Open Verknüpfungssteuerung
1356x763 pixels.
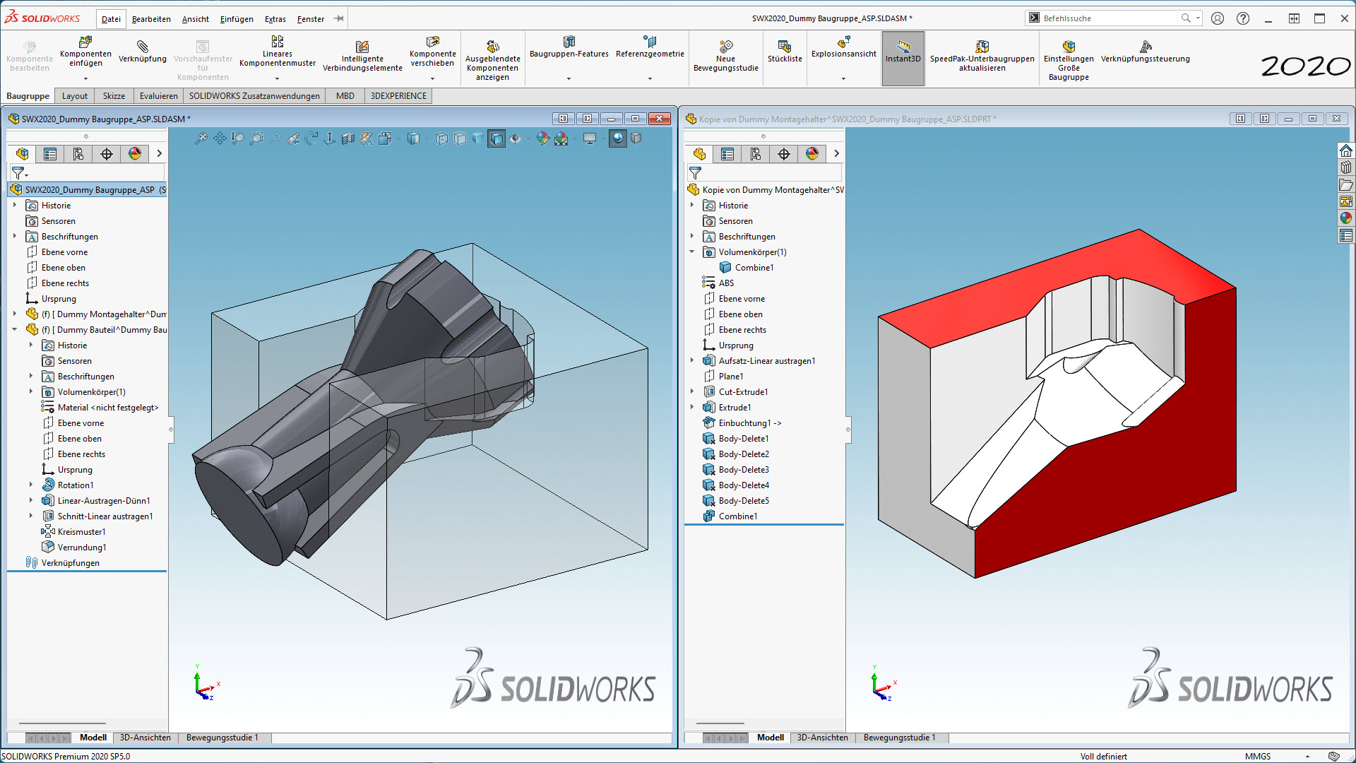click(x=1145, y=52)
